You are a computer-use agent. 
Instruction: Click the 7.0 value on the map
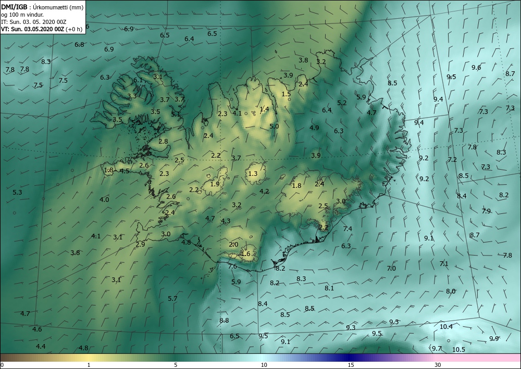point(391,268)
